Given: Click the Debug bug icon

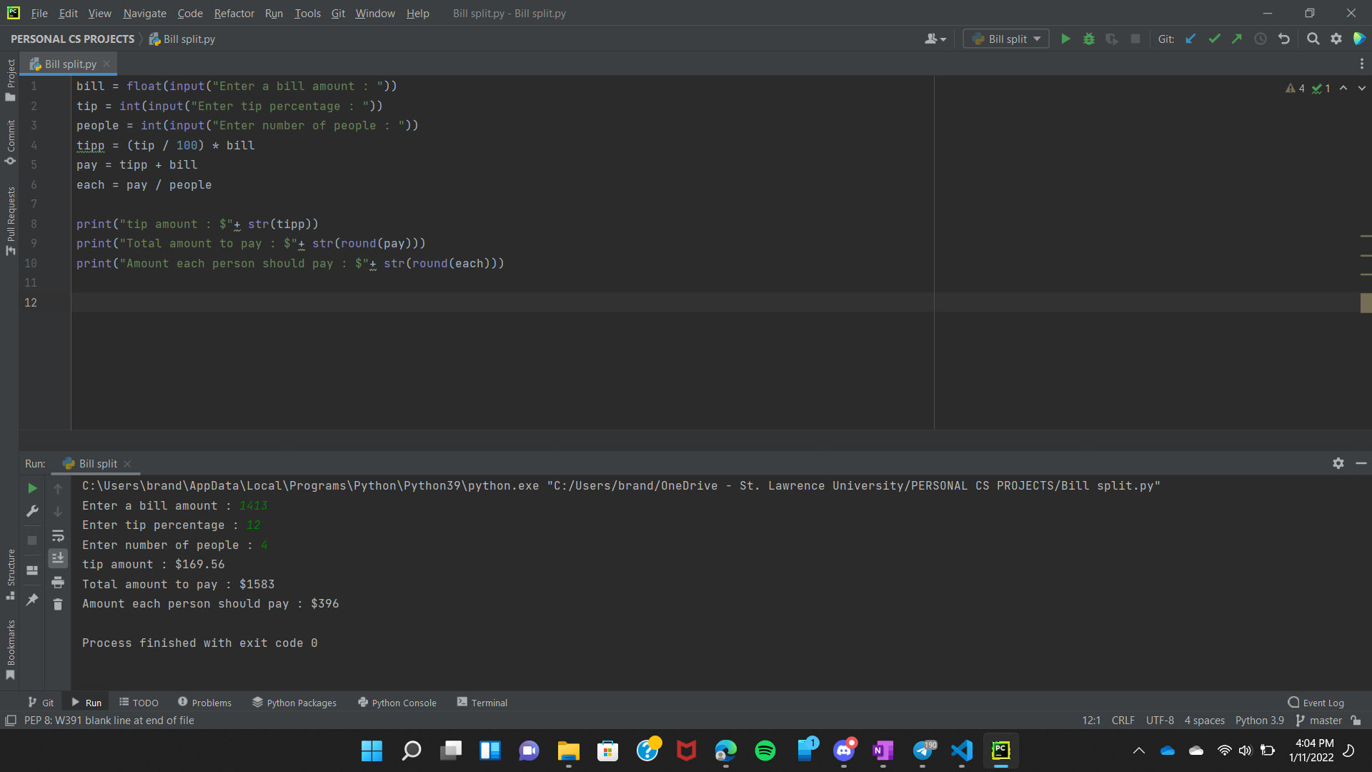Looking at the screenshot, I should click(1088, 39).
